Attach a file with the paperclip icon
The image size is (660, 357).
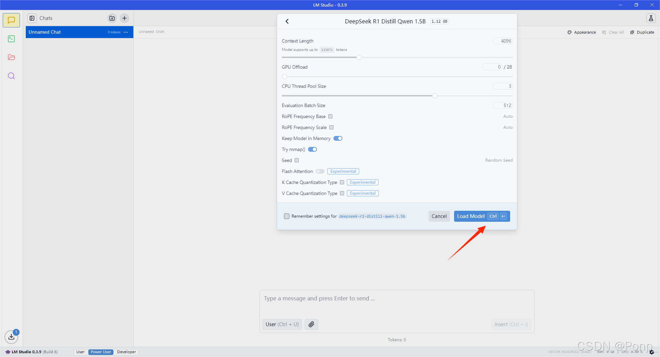click(x=311, y=324)
